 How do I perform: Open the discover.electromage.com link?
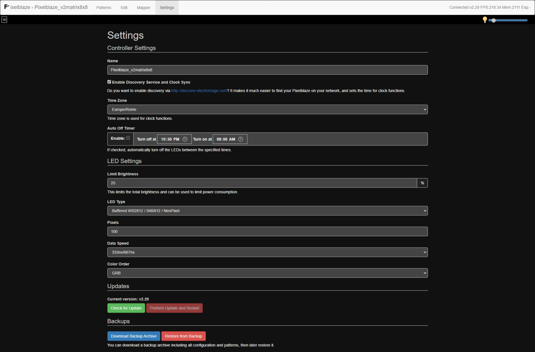[x=199, y=91]
